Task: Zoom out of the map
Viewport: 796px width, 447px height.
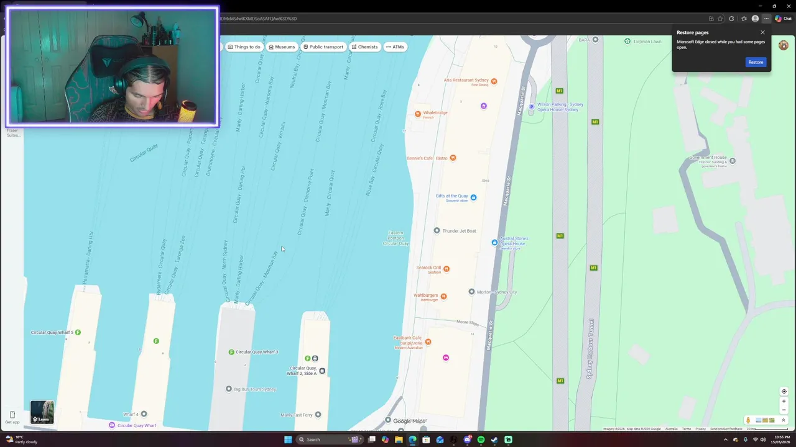Action: (x=784, y=410)
